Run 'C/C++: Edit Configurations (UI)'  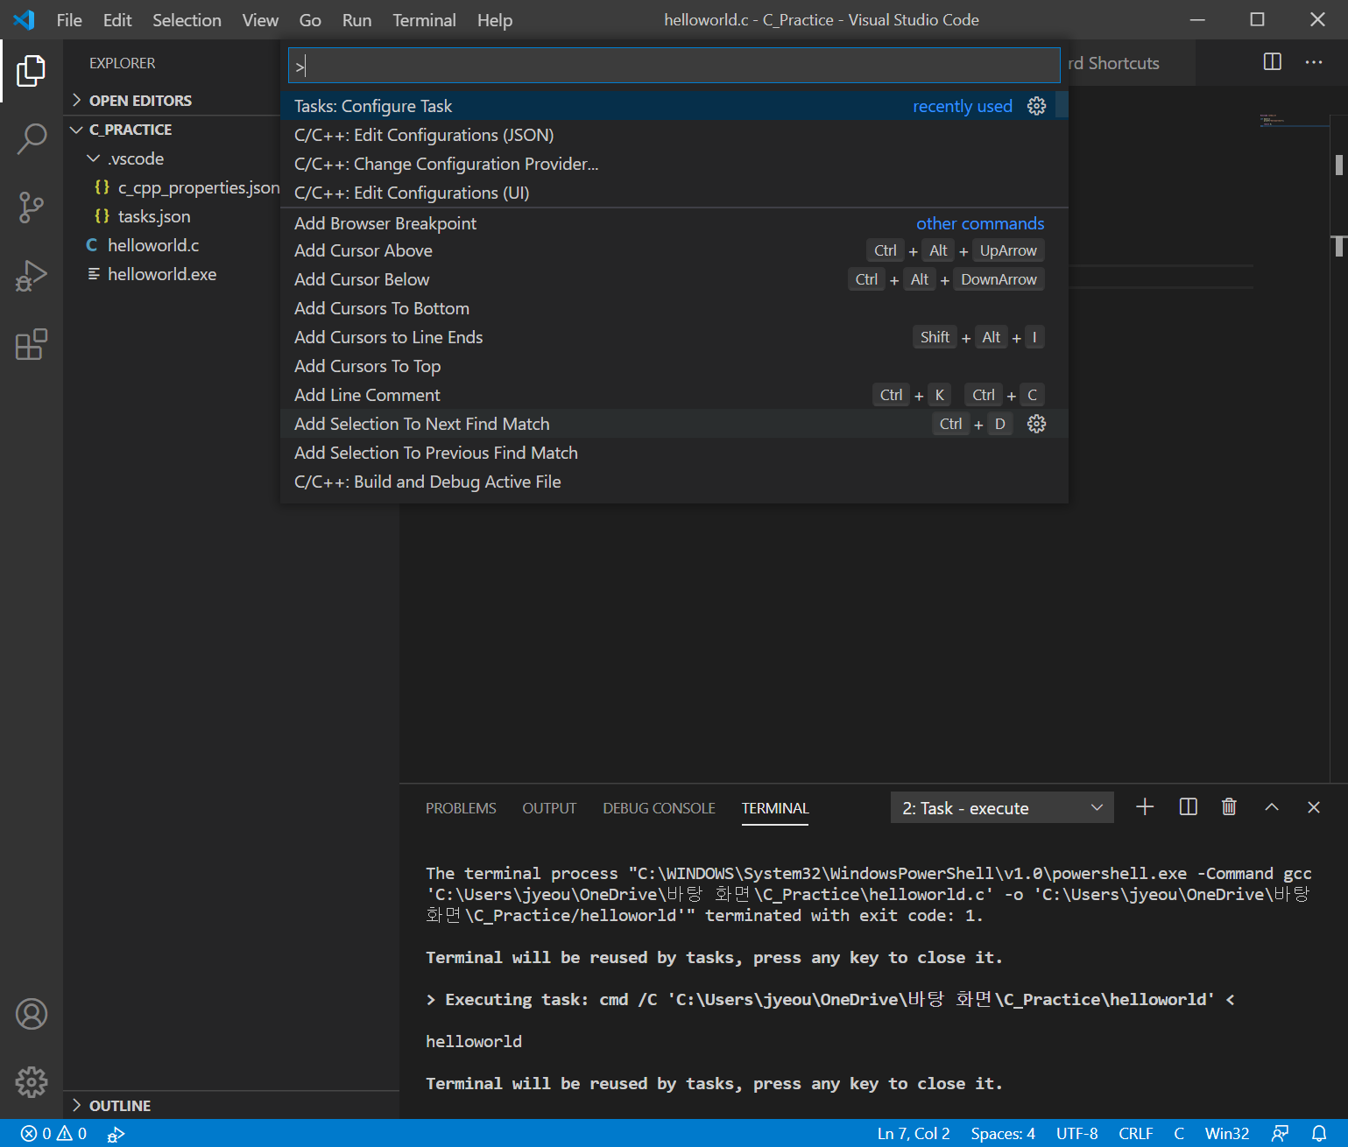pos(674,193)
